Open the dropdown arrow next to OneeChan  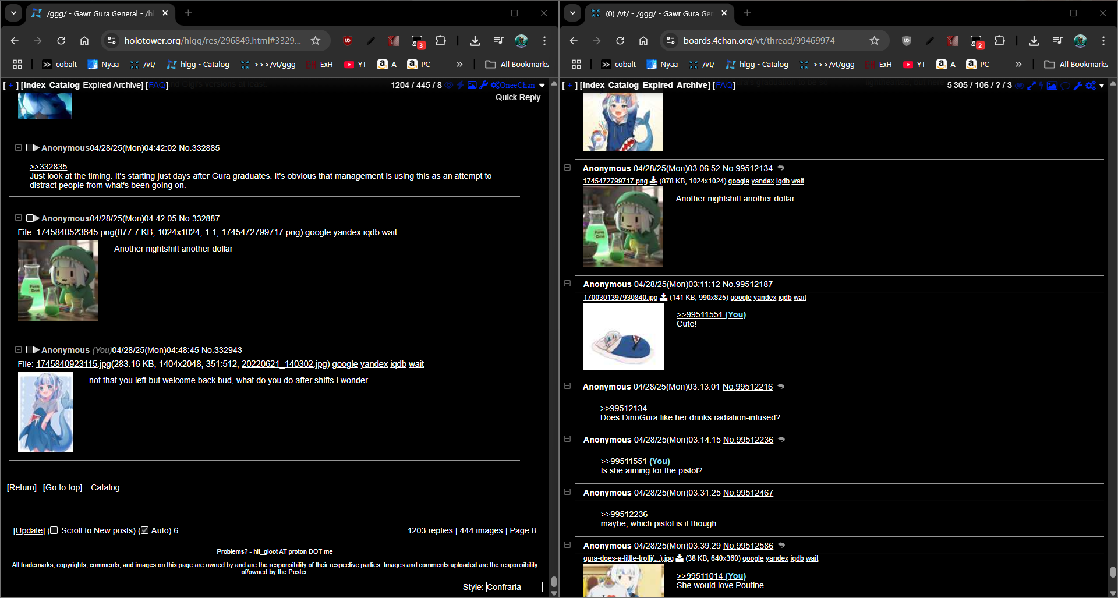[542, 85]
